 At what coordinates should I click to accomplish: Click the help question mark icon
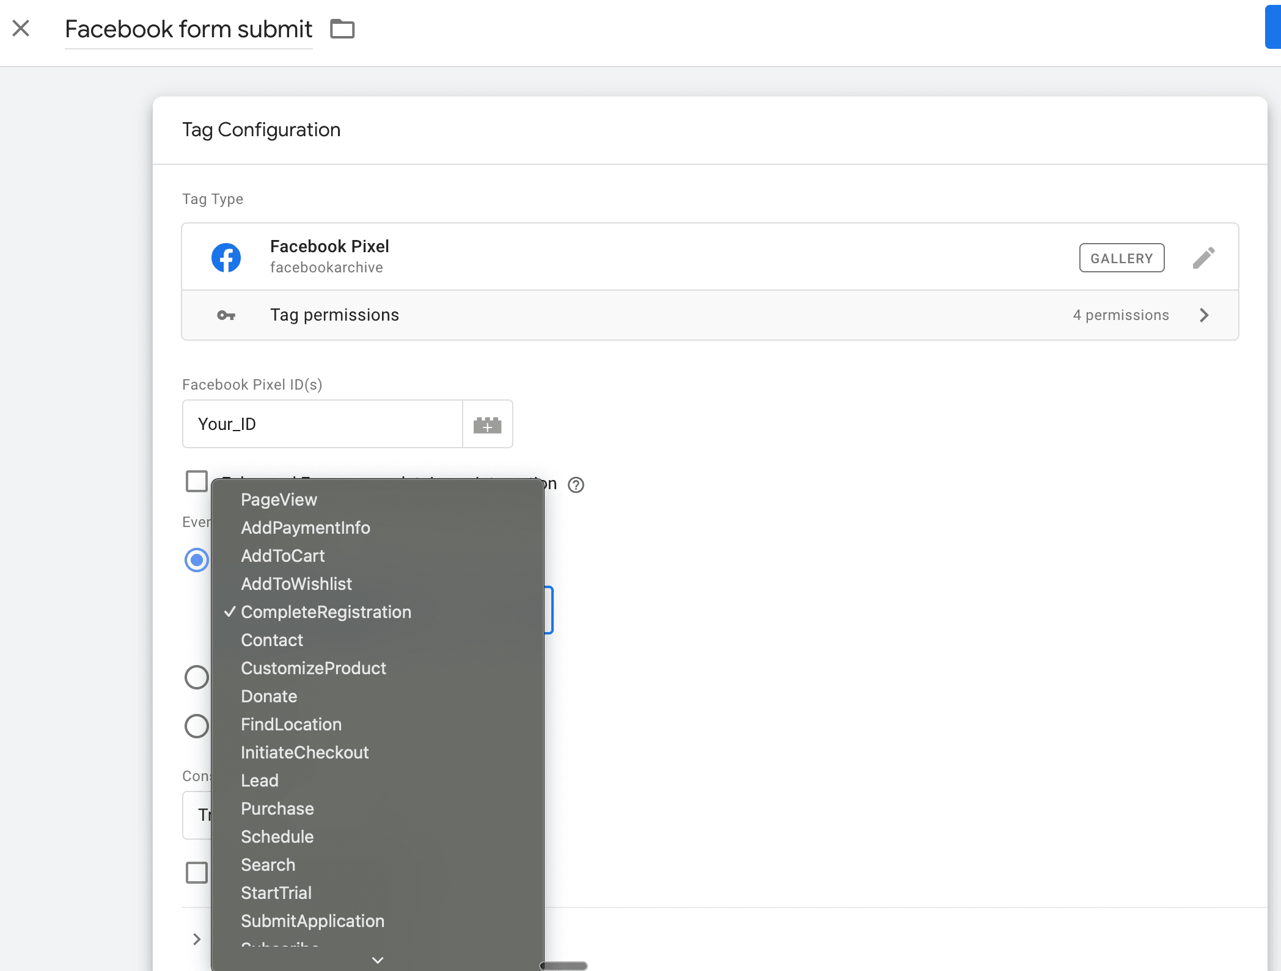576,485
